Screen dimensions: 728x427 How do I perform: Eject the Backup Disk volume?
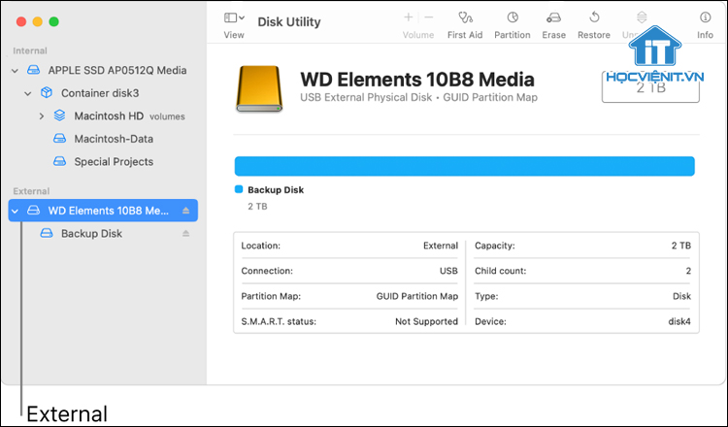pyautogui.click(x=185, y=234)
